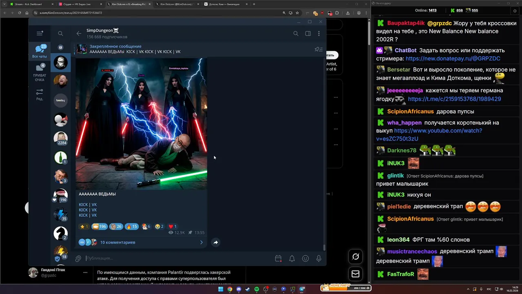This screenshot has height=294, width=522.
Task: Open the 'toolsy' chat avatar
Action: pos(60,100)
